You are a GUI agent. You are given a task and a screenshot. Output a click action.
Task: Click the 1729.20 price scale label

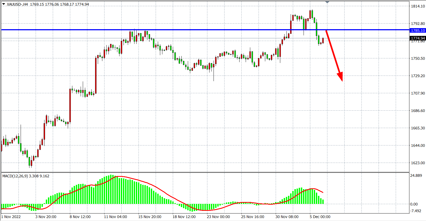[418, 76]
